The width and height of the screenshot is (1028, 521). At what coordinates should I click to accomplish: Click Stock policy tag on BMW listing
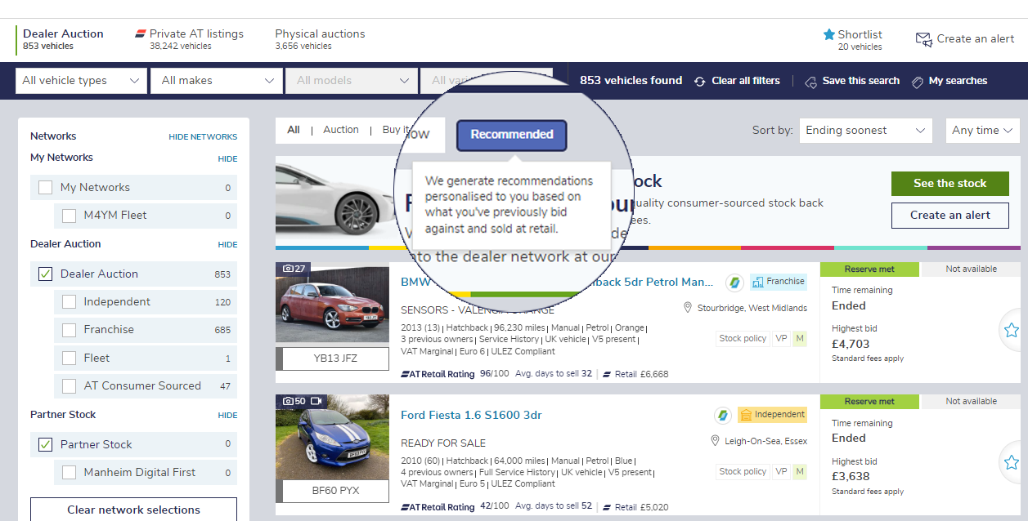(x=743, y=338)
